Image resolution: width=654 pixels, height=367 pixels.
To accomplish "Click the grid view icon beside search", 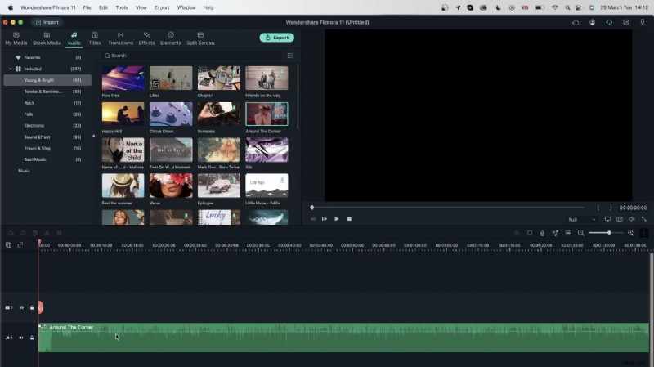I will 289,56.
